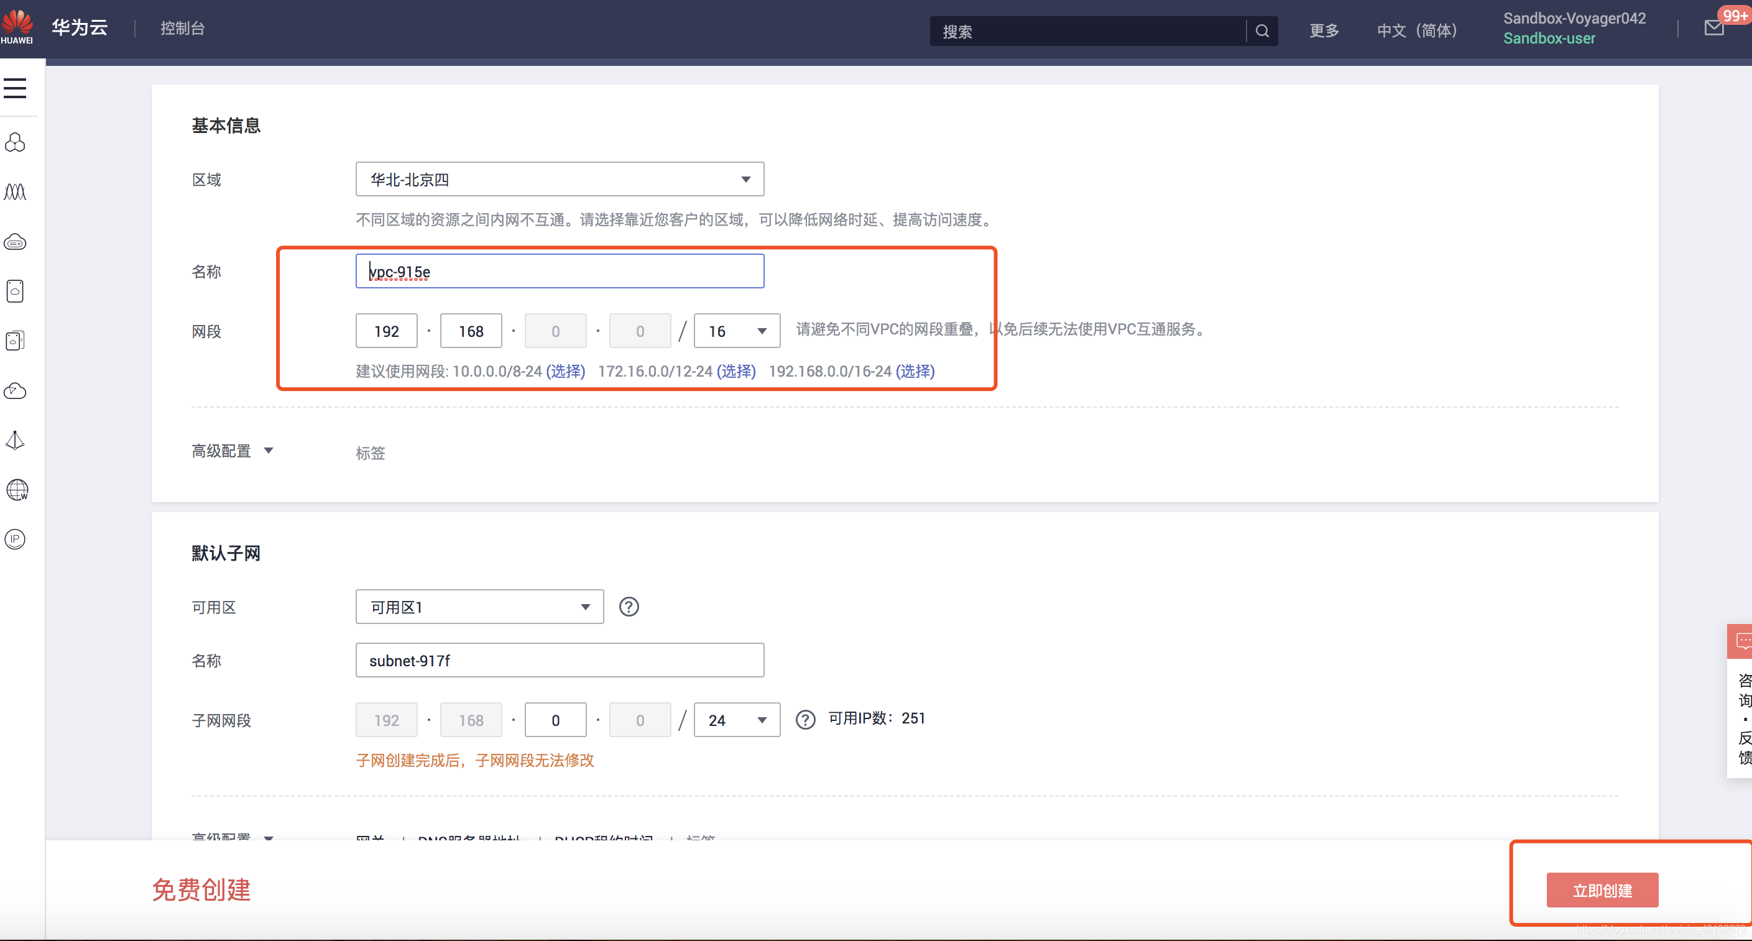
Task: Click the 基本信息 section heading
Action: click(226, 126)
